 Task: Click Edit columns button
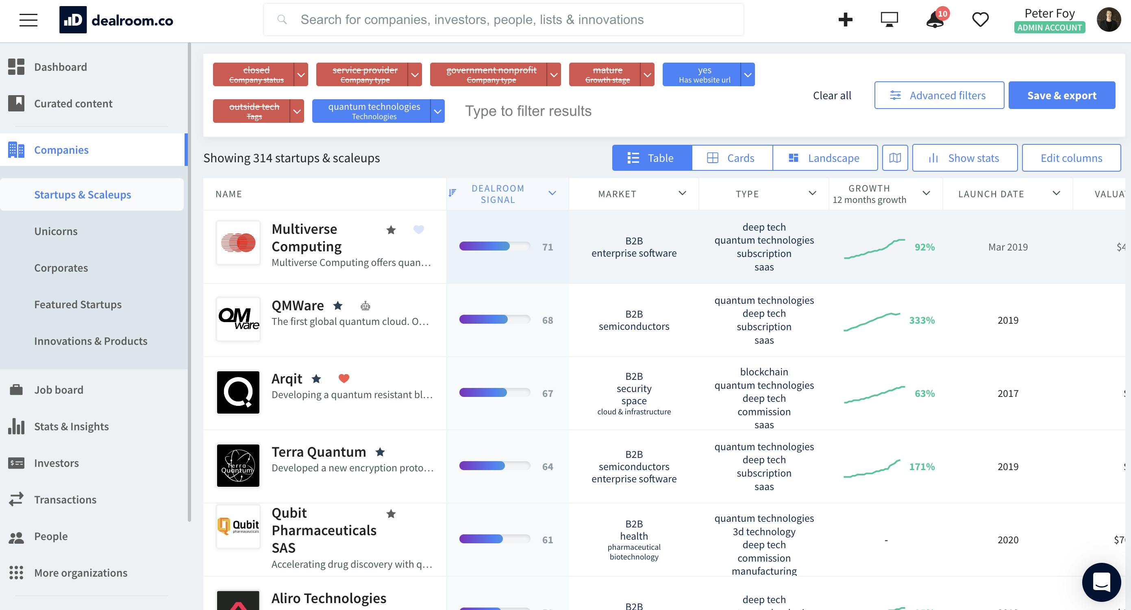click(x=1071, y=158)
